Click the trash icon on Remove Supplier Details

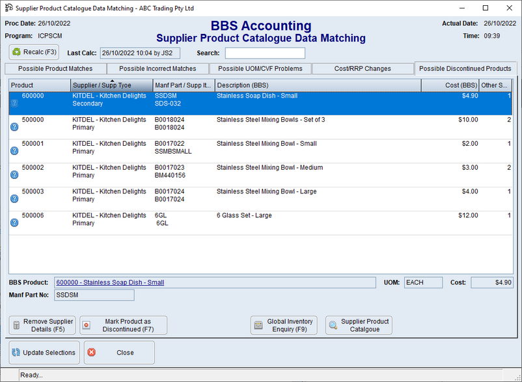16,325
